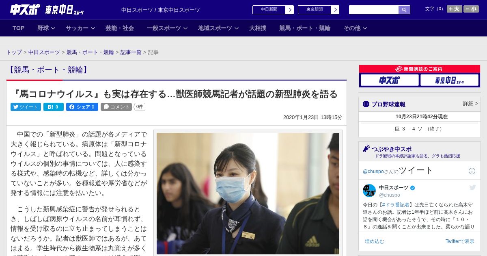Click the 記事一覧 breadcrumb link
Image resolution: width=487 pixels, height=256 pixels.
pyautogui.click(x=131, y=52)
